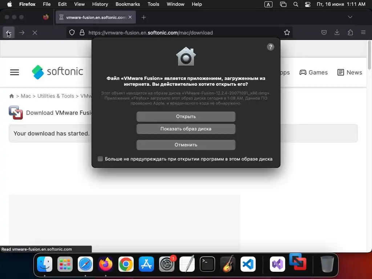
Task: Open Finder from the Dock
Action: point(45,264)
